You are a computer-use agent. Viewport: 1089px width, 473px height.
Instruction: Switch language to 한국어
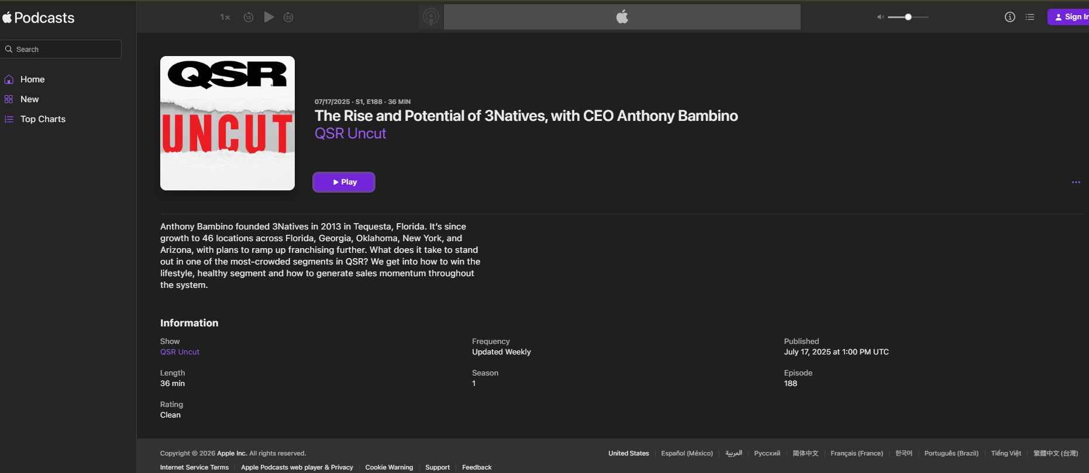(x=904, y=453)
